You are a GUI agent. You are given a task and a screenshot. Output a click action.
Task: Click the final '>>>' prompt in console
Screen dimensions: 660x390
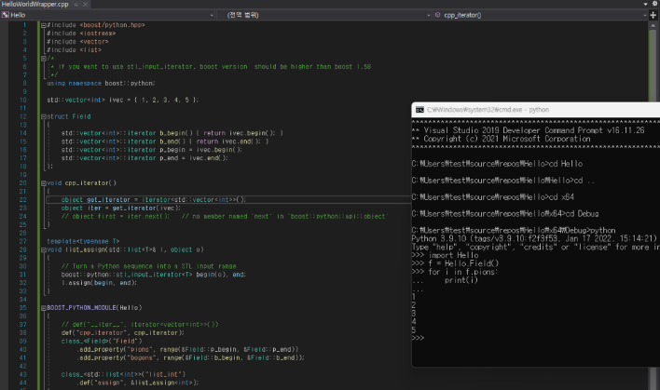(x=418, y=338)
